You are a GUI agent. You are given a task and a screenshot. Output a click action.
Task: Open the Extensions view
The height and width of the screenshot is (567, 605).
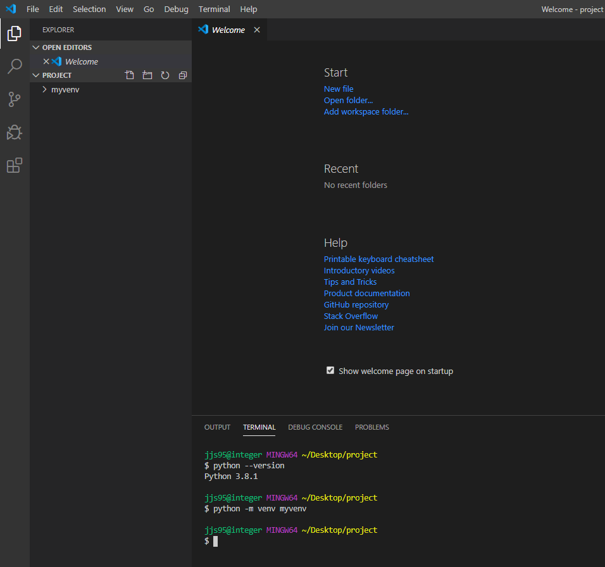coord(15,165)
